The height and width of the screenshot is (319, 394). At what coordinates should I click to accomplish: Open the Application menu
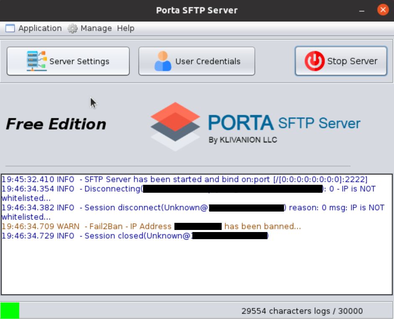[40, 28]
